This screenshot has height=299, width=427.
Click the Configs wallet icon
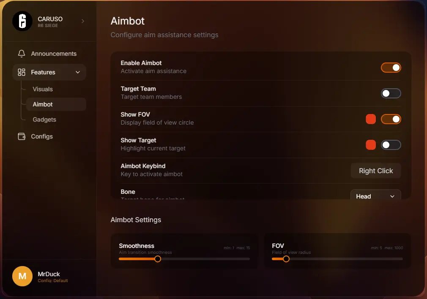coord(22,136)
